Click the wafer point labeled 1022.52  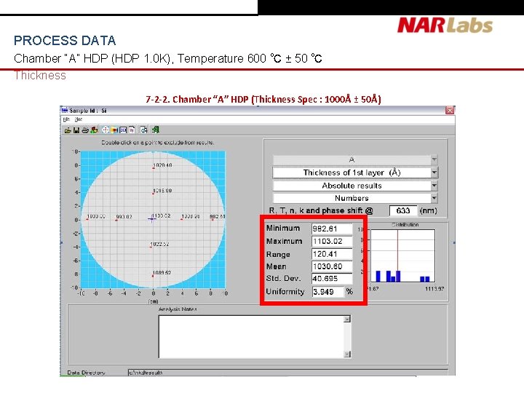point(151,247)
